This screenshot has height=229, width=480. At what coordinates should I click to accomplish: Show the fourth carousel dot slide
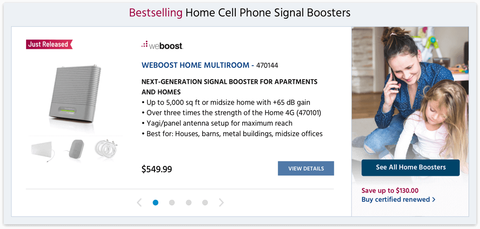pos(205,203)
